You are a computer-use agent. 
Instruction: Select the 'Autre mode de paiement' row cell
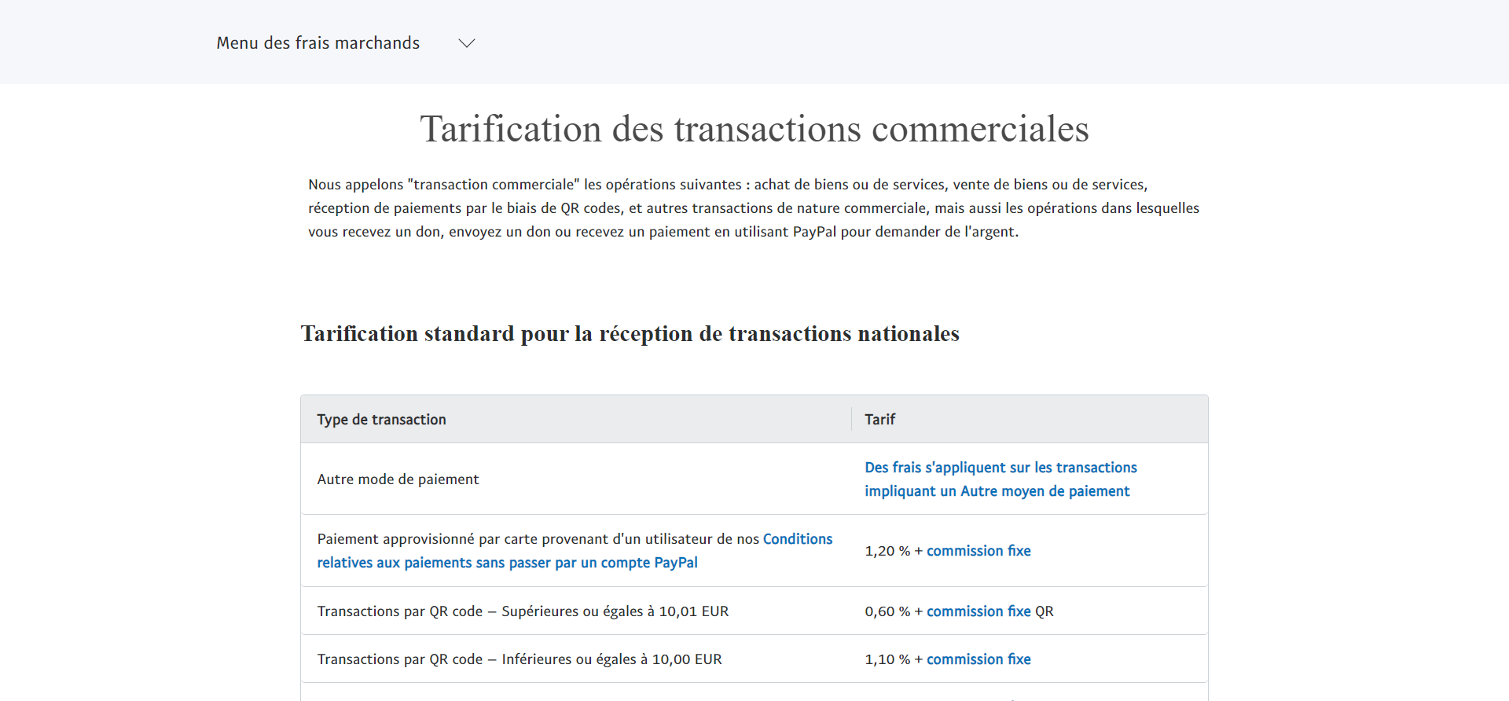[x=398, y=479]
